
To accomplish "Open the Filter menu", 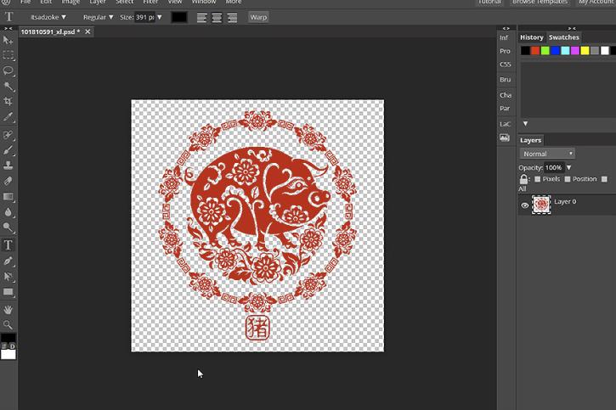I will click(x=150, y=3).
